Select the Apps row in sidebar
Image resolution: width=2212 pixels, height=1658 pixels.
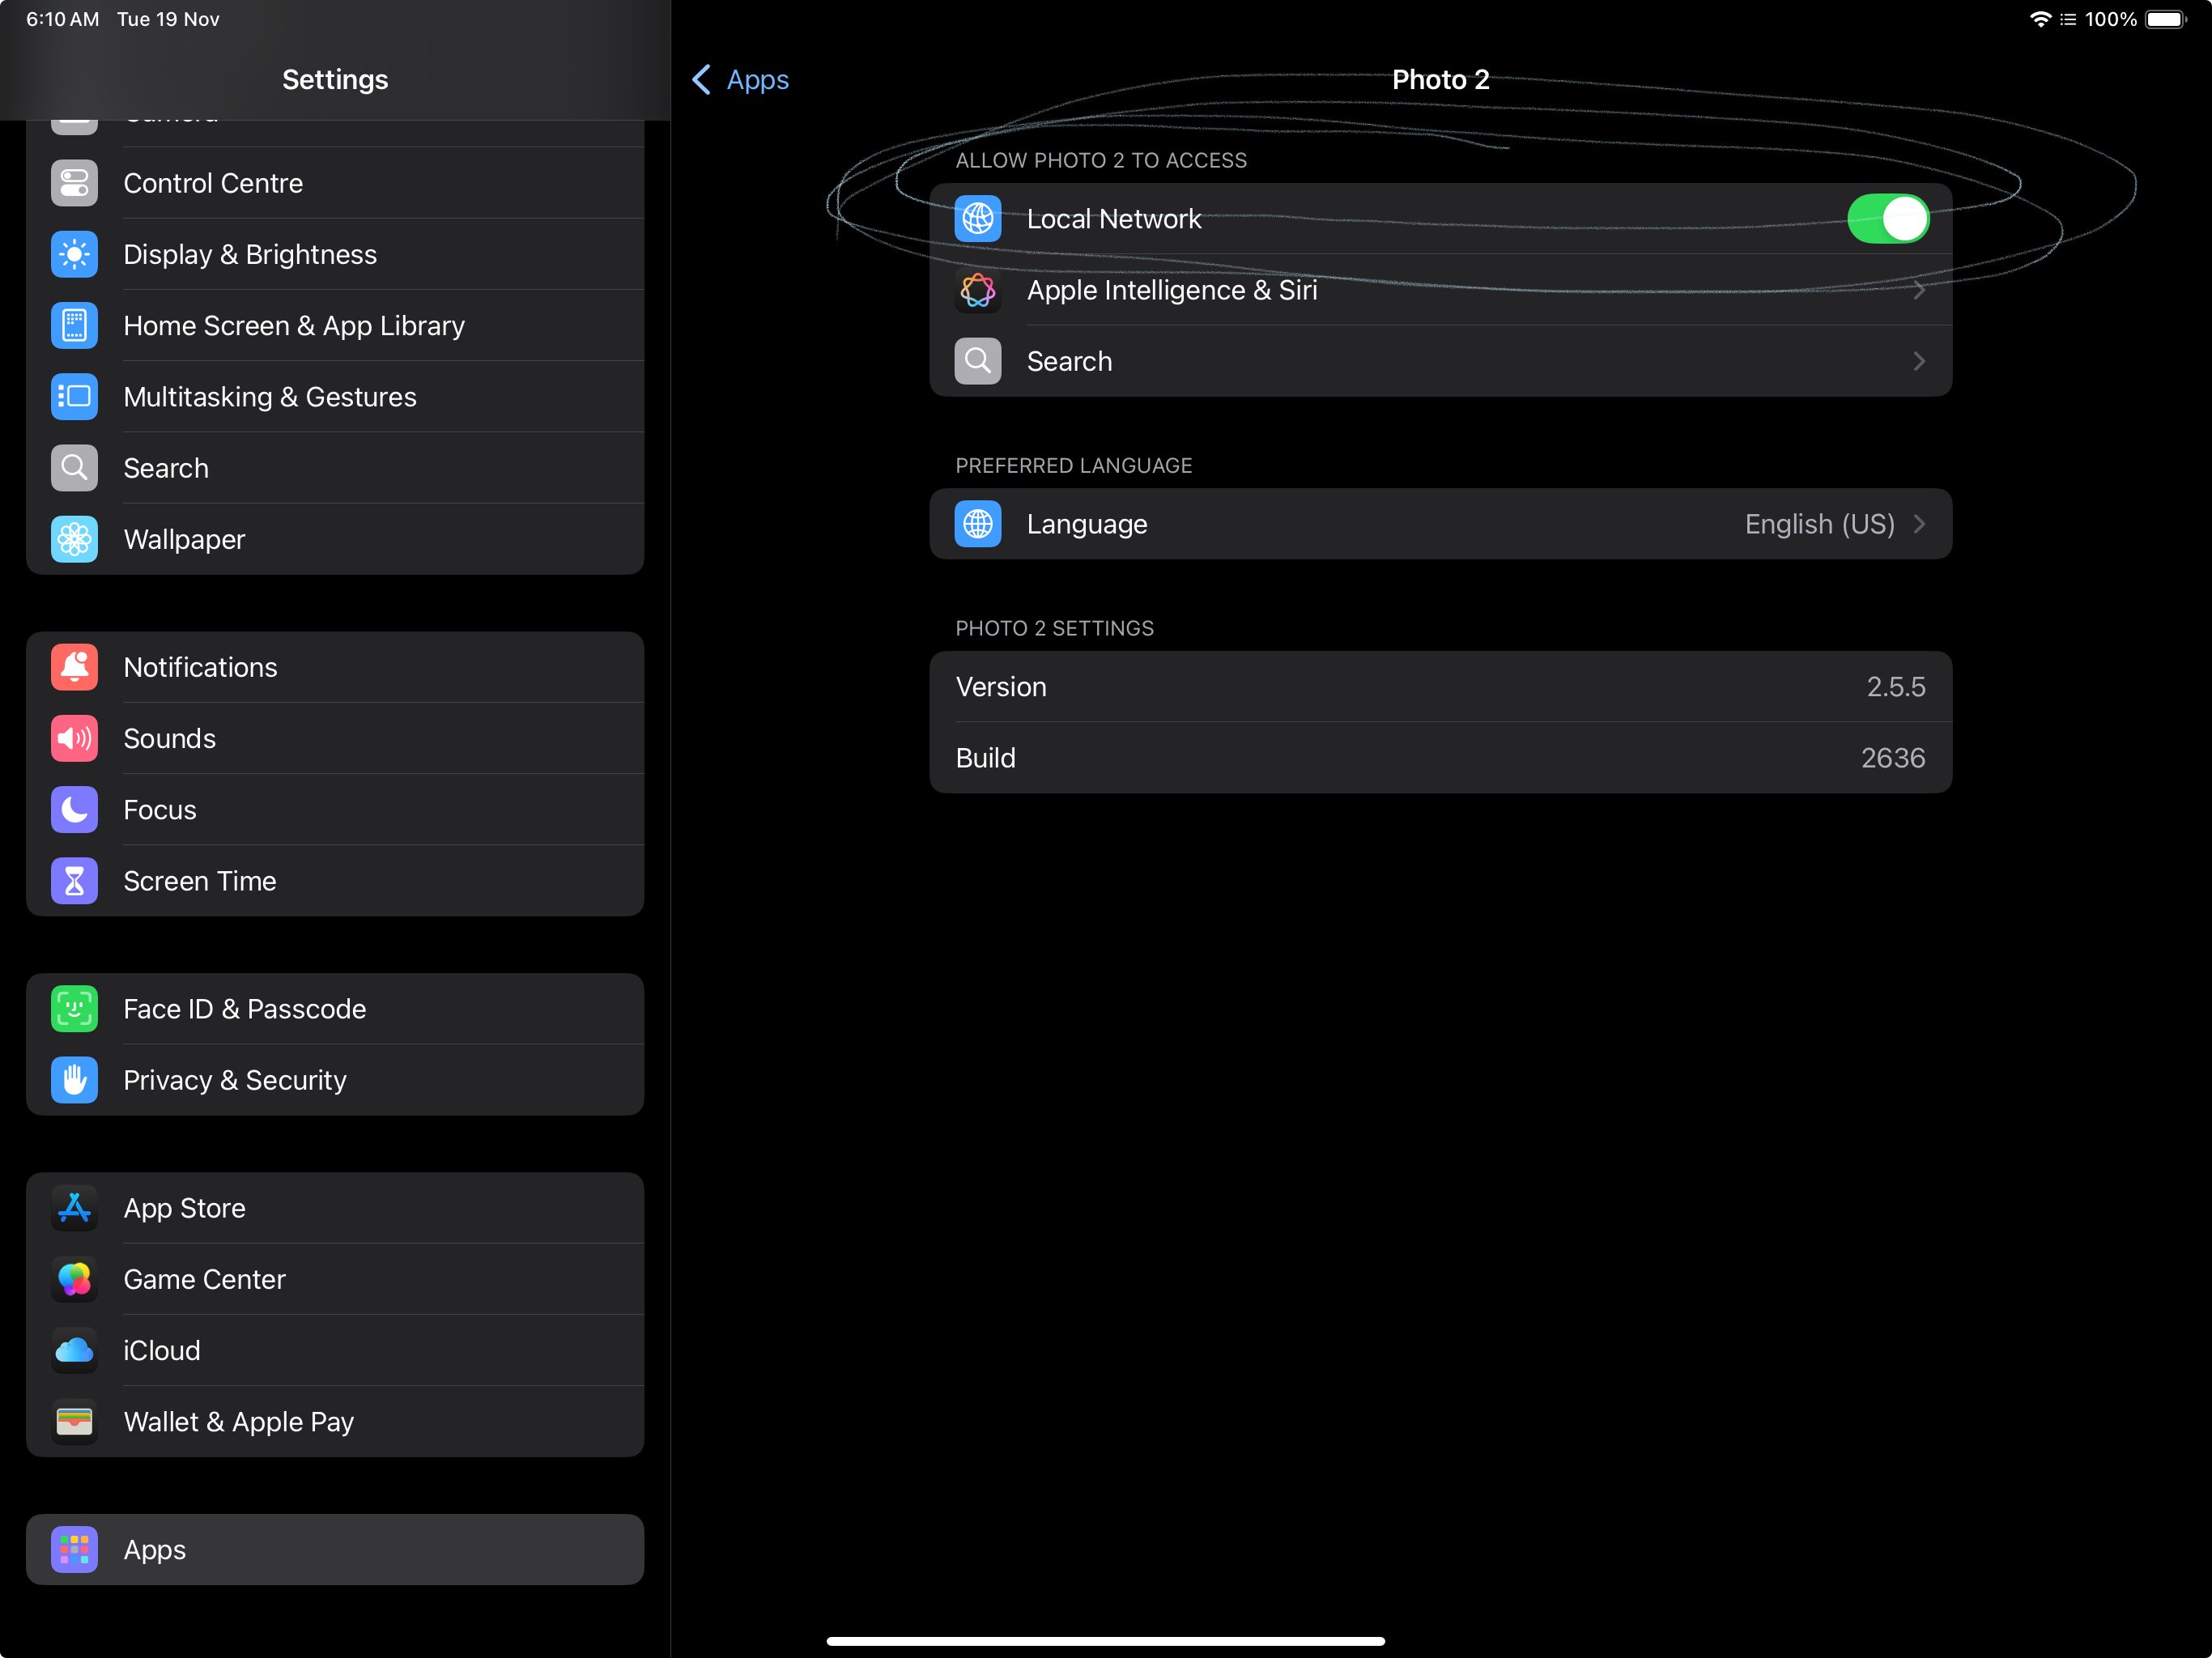[335, 1549]
